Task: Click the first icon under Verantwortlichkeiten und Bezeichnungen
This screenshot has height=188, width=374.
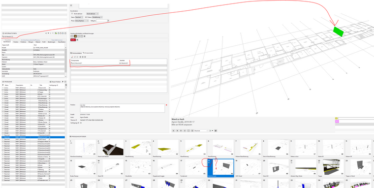Action: coord(72,36)
